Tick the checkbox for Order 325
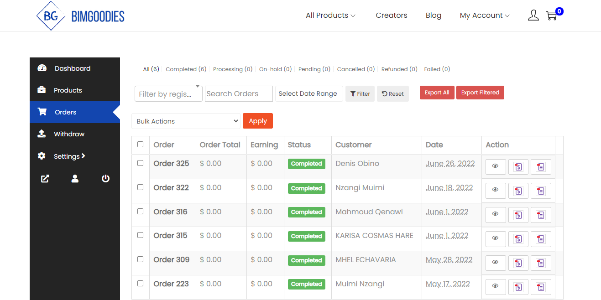Screen dimensions: 601x300 140,163
